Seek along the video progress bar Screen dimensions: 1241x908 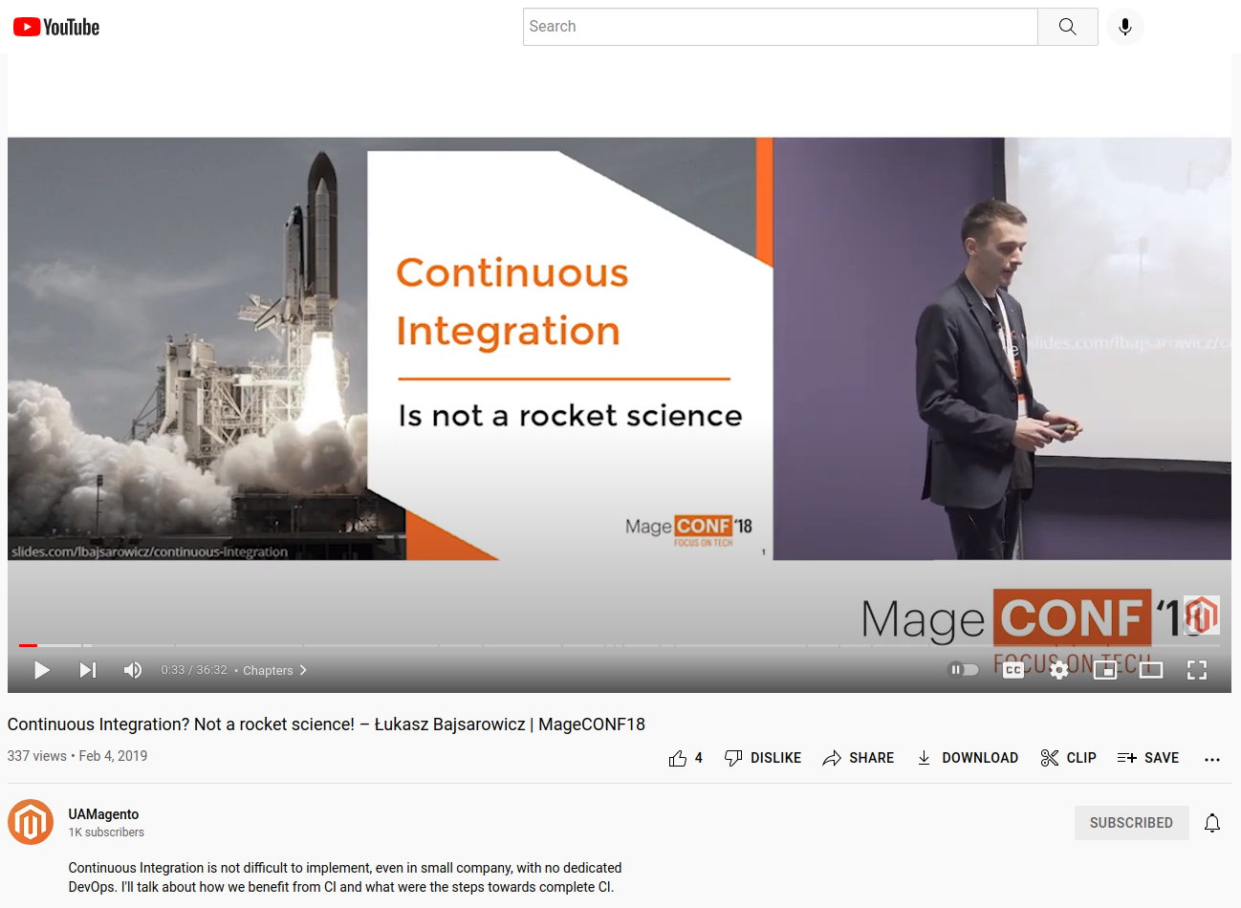pyautogui.click(x=620, y=645)
